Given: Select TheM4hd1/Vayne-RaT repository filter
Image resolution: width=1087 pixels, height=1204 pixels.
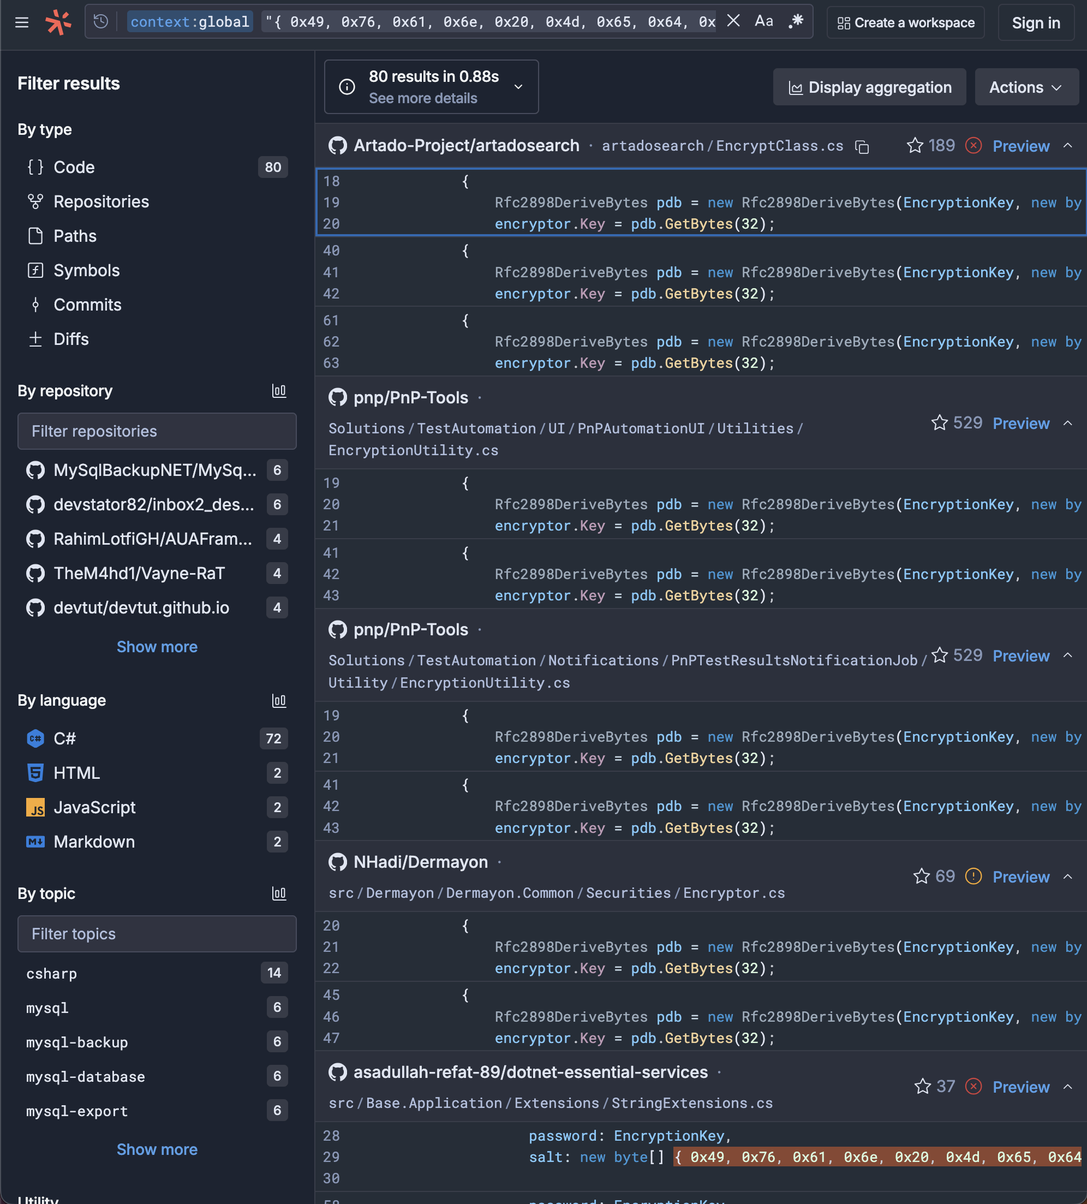Looking at the screenshot, I should click(157, 573).
